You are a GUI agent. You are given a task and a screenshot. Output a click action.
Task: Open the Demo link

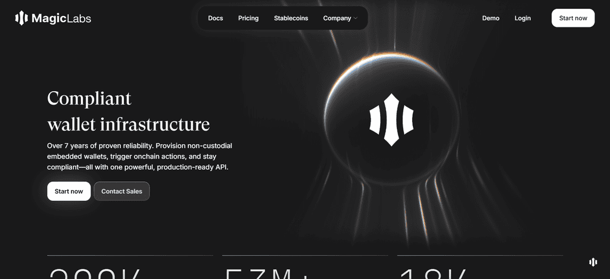(491, 18)
